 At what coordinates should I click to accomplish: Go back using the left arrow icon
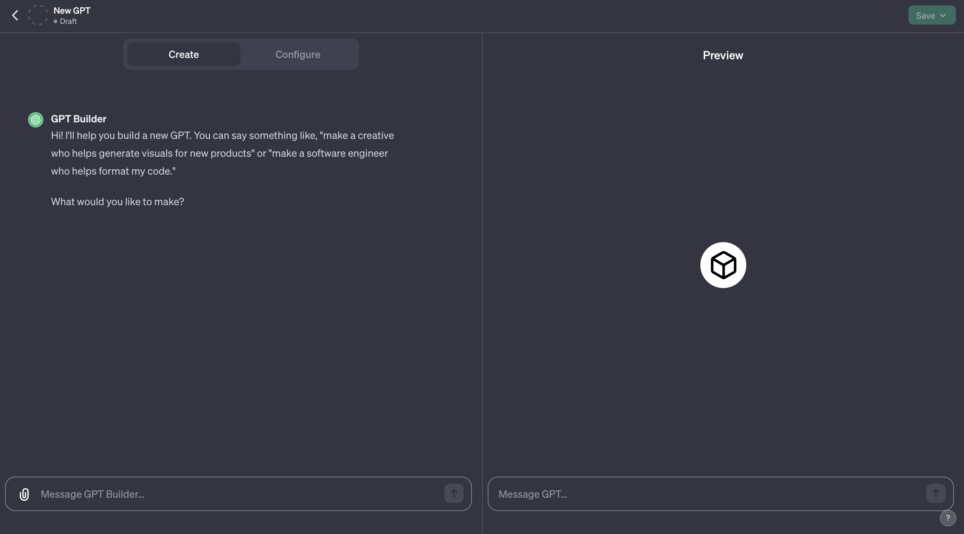[15, 15]
